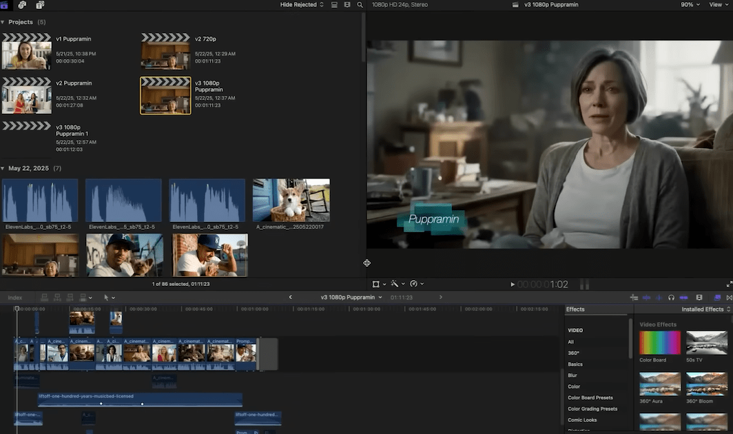Enter full screen viewer playback

(x=729, y=284)
